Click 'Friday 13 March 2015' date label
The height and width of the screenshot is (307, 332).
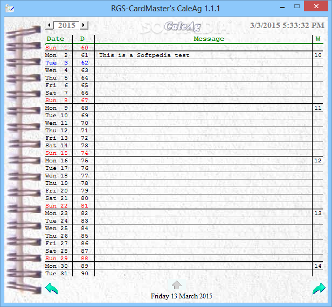[181, 296]
